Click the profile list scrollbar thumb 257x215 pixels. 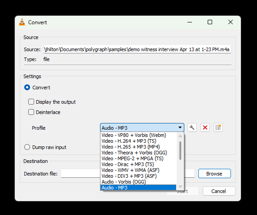[180, 150]
